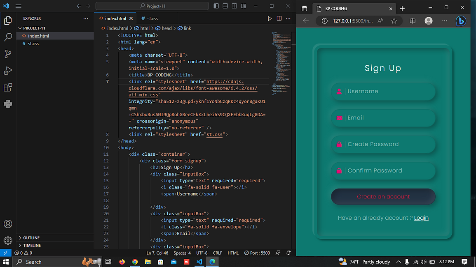Toggle the secondary side bar layout icon
The width and height of the screenshot is (476, 267).
234,6
